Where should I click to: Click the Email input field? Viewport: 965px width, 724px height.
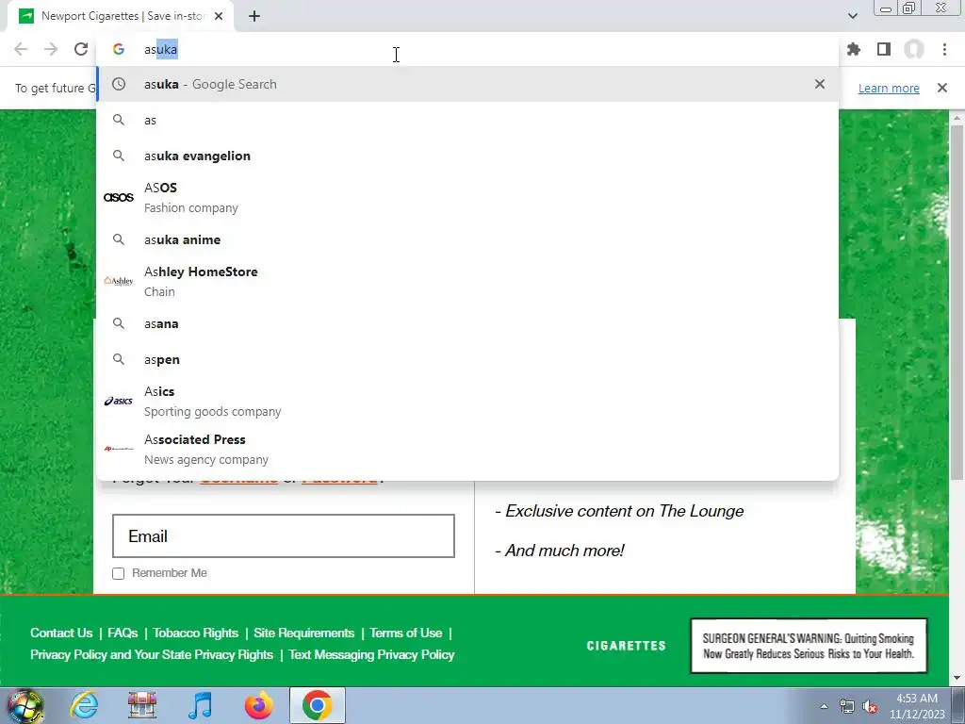click(284, 536)
